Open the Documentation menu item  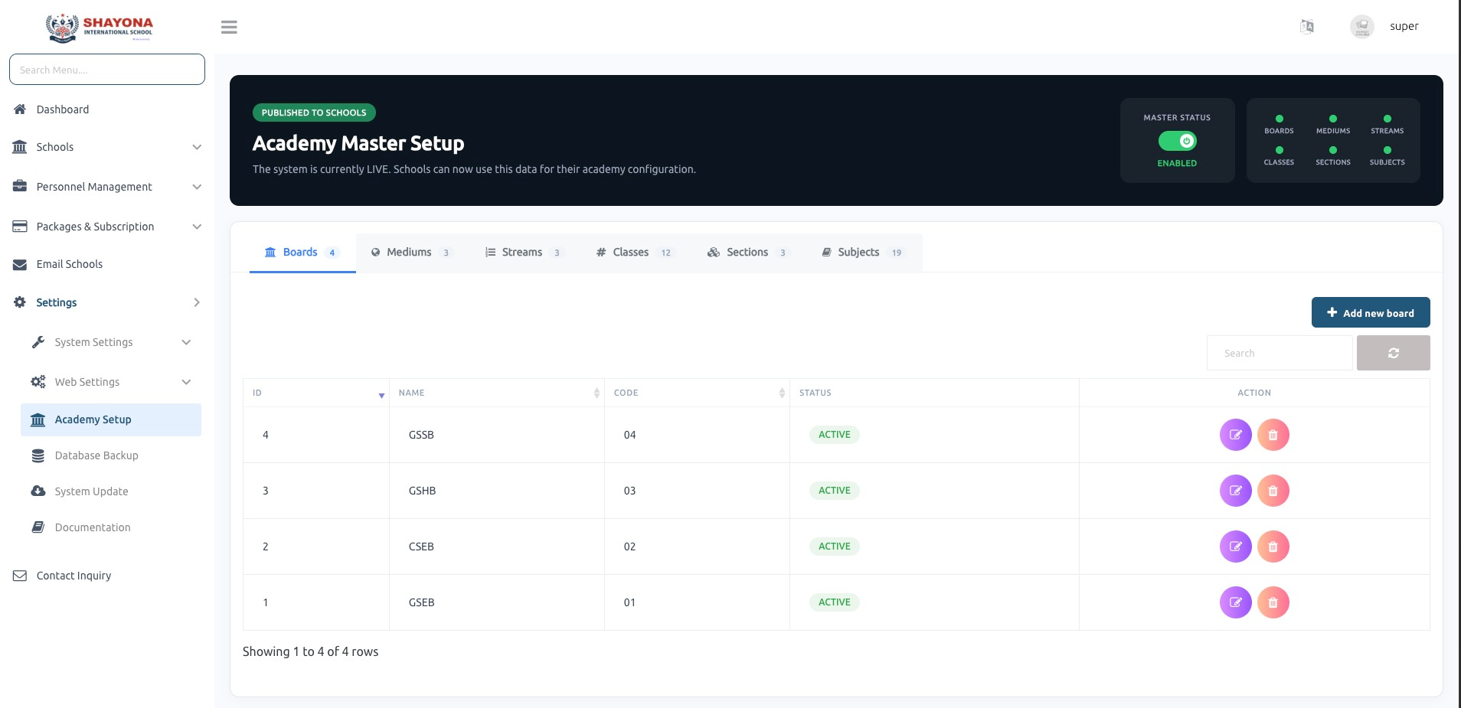pos(93,527)
